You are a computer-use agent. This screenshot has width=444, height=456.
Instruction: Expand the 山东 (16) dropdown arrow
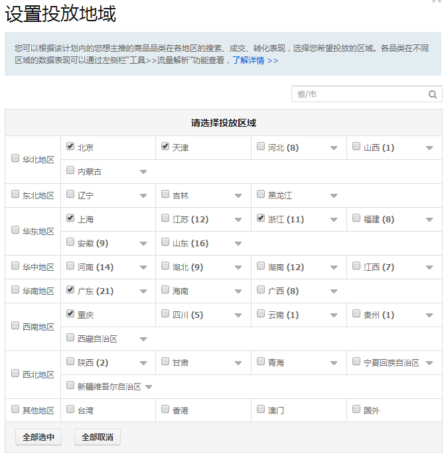pyautogui.click(x=238, y=244)
